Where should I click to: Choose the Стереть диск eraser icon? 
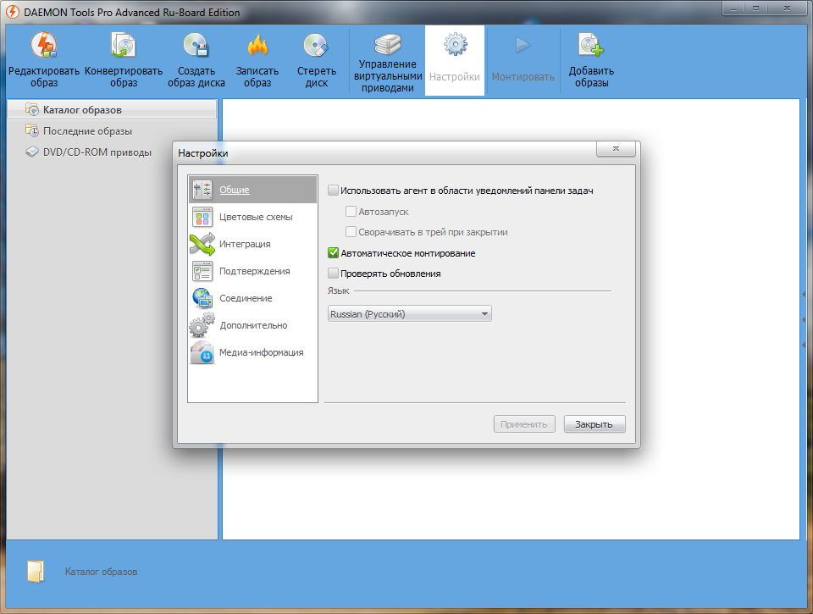[316, 45]
